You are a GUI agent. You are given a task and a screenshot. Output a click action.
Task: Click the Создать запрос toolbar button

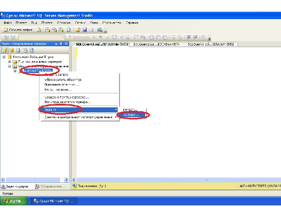pos(18,30)
